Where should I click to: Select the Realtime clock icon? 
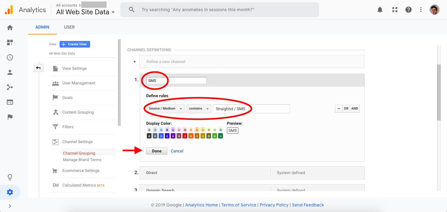tap(10, 57)
